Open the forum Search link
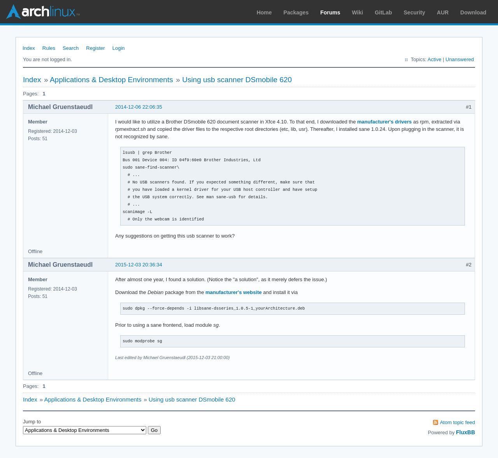The height and width of the screenshot is (458, 498). (70, 48)
